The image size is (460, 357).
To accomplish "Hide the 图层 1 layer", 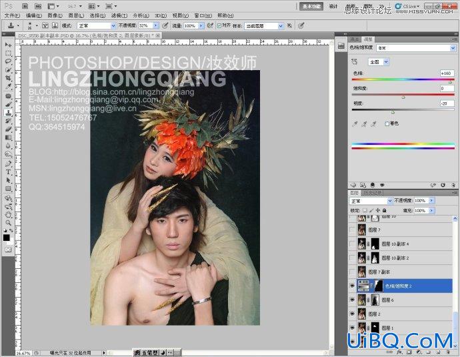I will [x=353, y=328].
